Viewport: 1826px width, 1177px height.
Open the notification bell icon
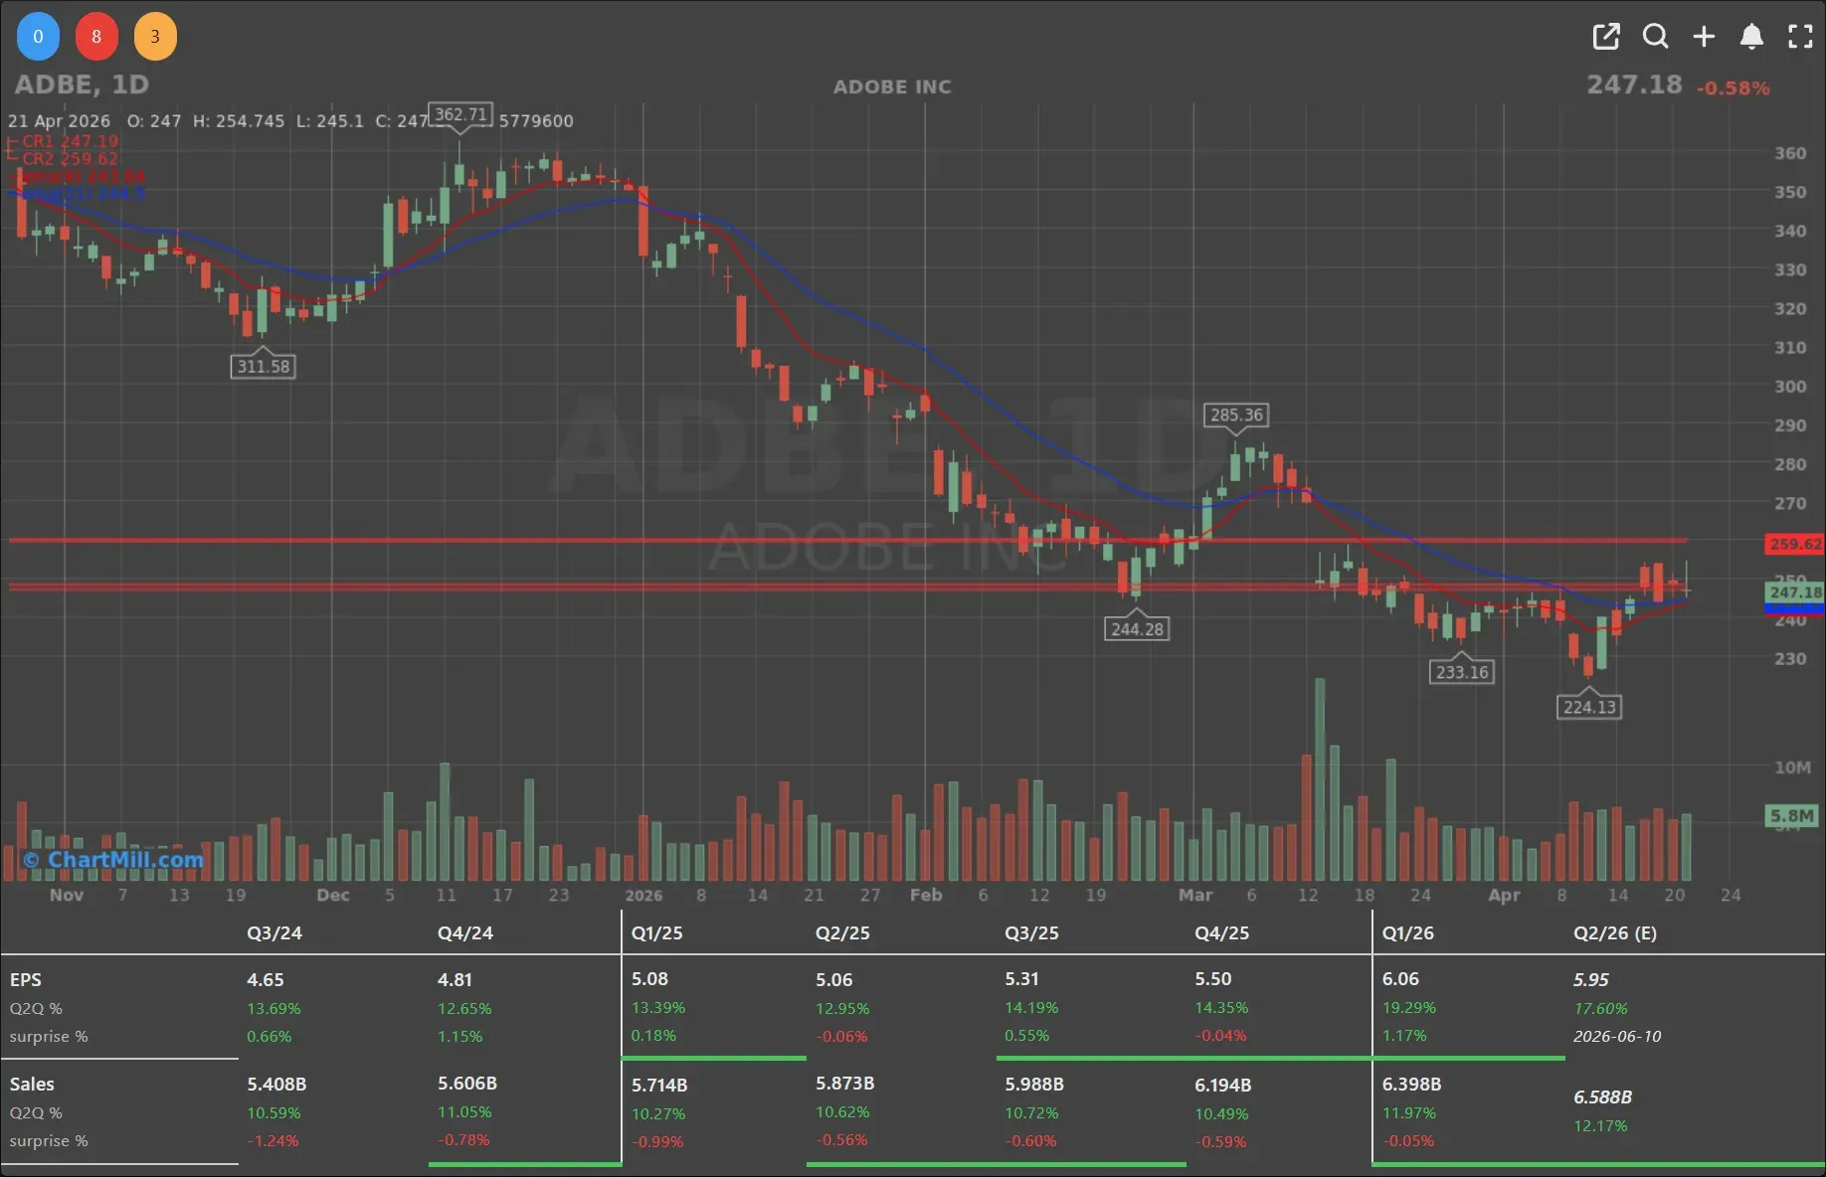[1751, 37]
